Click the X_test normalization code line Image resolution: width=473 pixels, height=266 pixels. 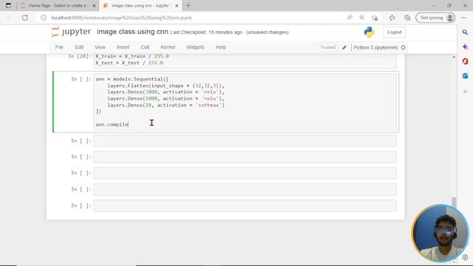coord(129,63)
